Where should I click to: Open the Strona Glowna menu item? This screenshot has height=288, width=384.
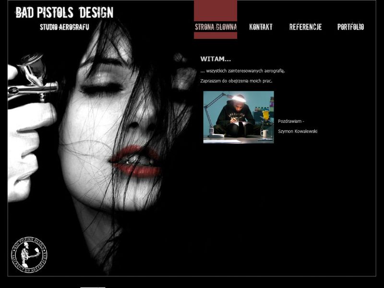[x=216, y=27]
